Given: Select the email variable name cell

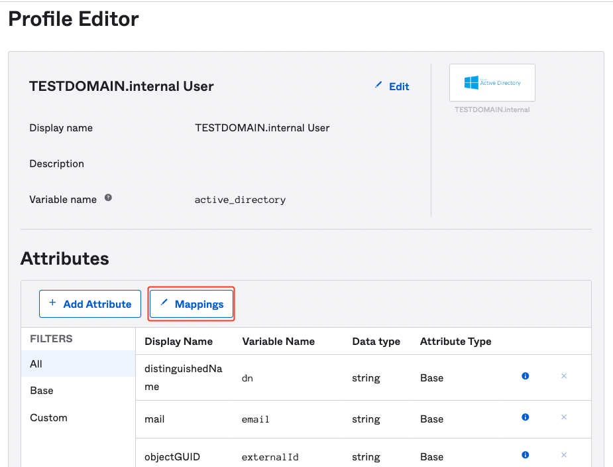Looking at the screenshot, I should tap(256, 419).
